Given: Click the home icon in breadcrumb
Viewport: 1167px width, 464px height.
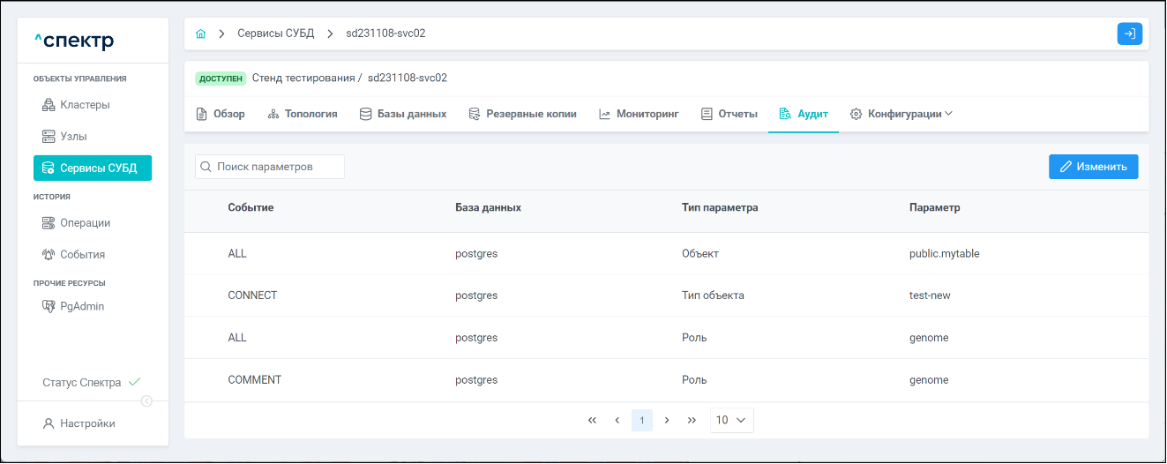Looking at the screenshot, I should (x=200, y=34).
